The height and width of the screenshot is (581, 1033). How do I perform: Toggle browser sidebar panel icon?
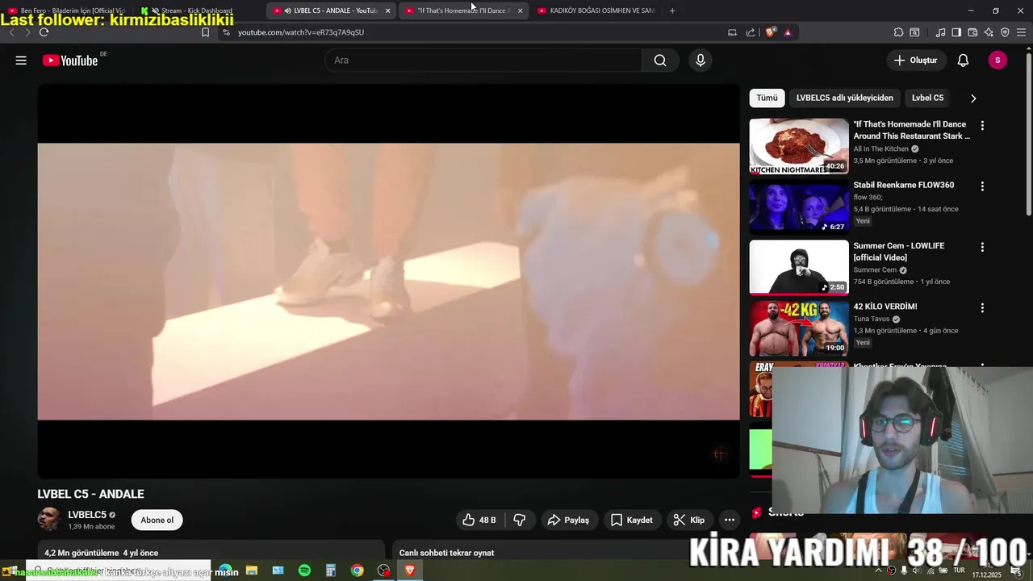point(956,32)
